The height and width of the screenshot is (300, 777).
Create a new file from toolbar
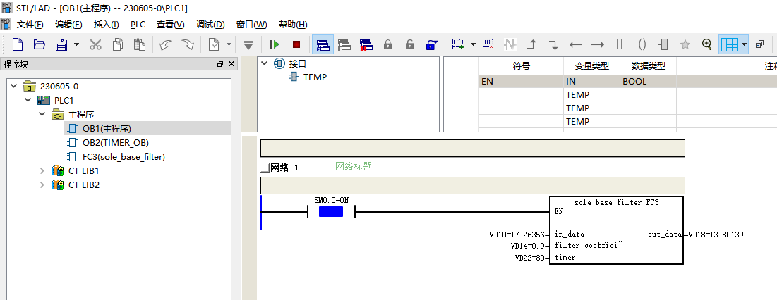point(18,44)
